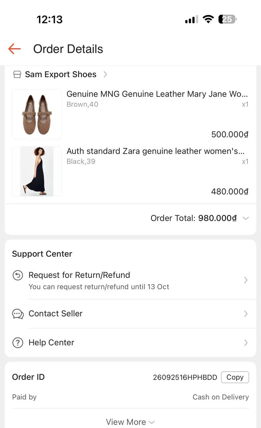Tap the Wi-Fi status icon
Screen dimensions: 261x428
pyautogui.click(x=208, y=19)
